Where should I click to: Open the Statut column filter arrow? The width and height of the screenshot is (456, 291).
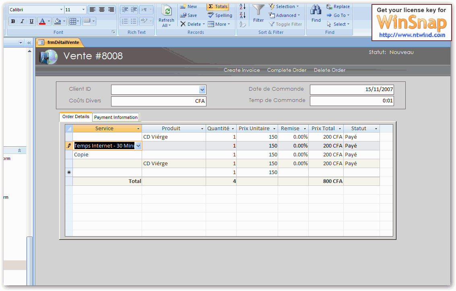376,129
